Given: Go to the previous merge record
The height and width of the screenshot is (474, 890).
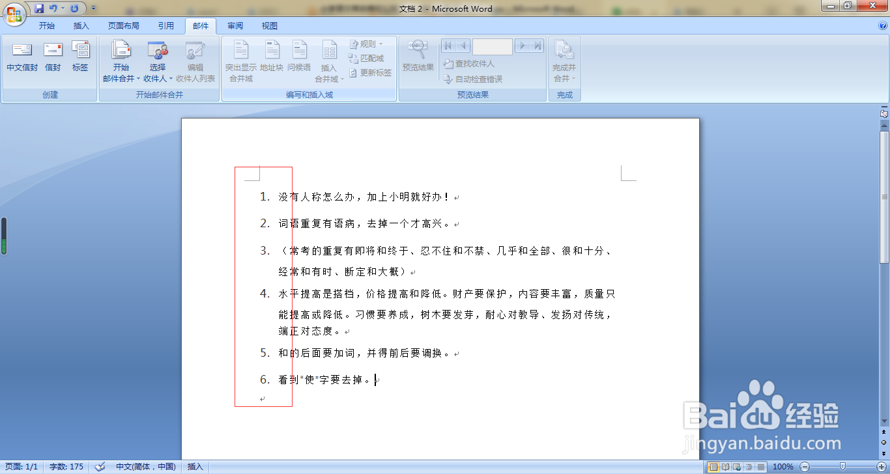Looking at the screenshot, I should point(463,46).
